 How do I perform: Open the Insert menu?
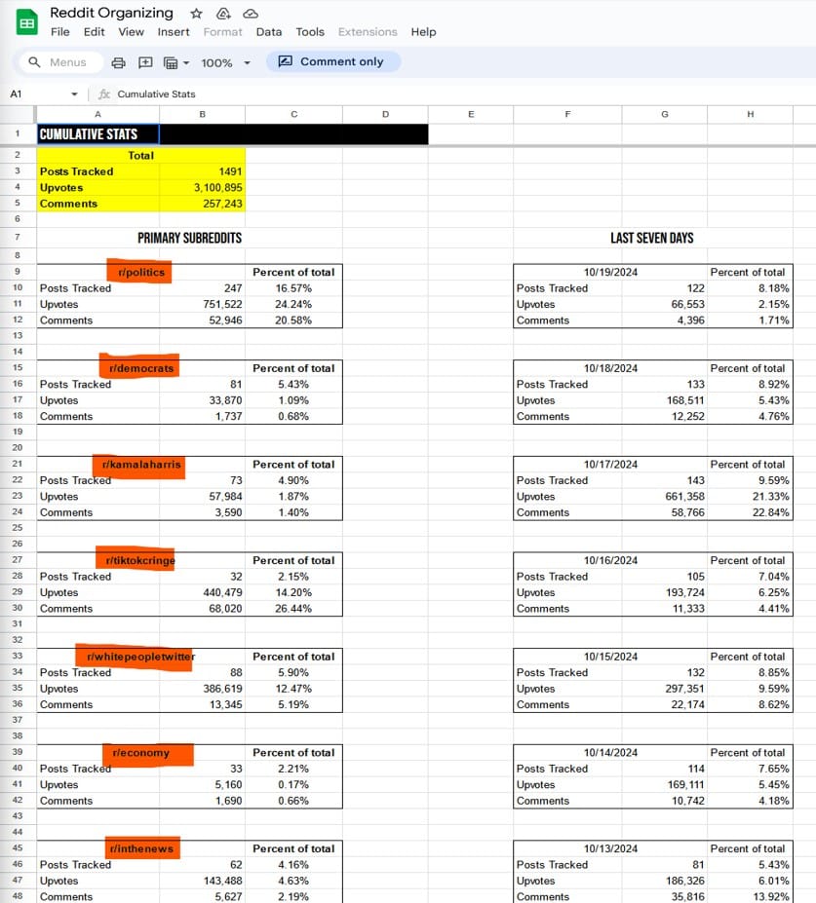[174, 32]
